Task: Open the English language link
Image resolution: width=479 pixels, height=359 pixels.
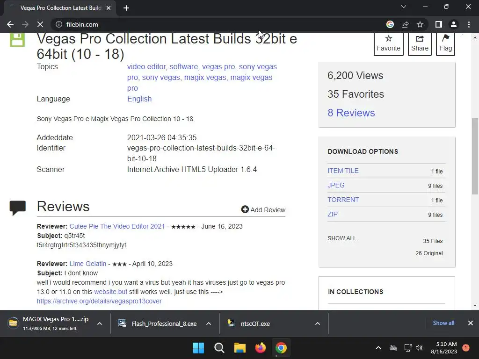Action: [139, 99]
